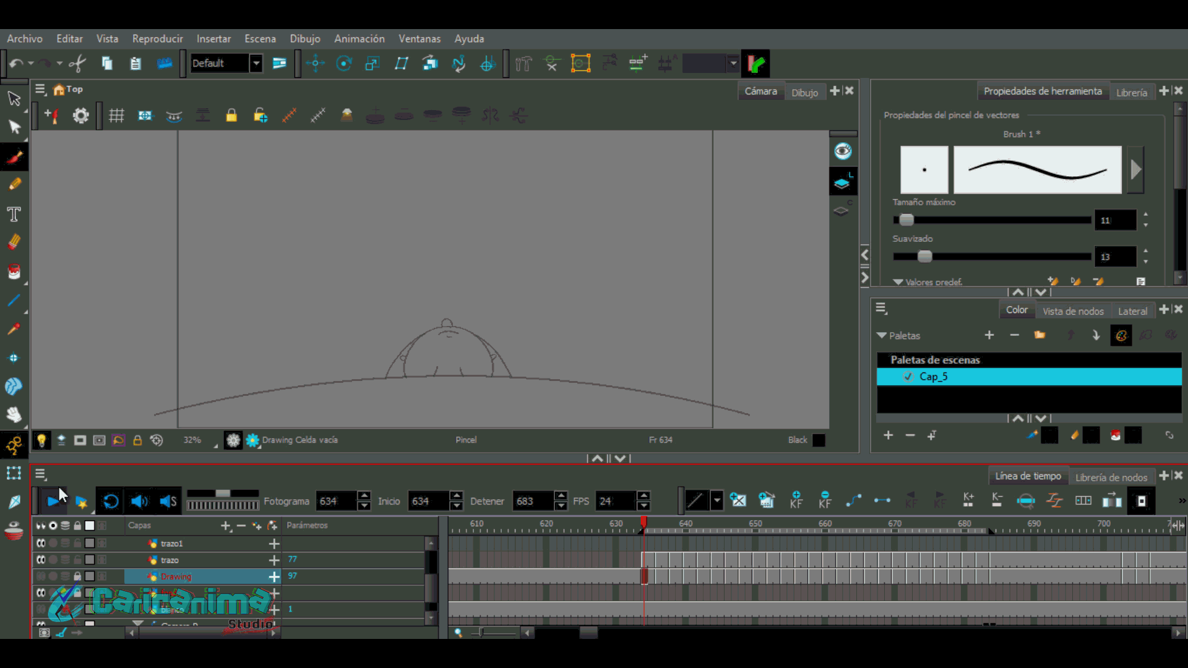
Task: Click the Fotograma frame number field
Action: [336, 501]
